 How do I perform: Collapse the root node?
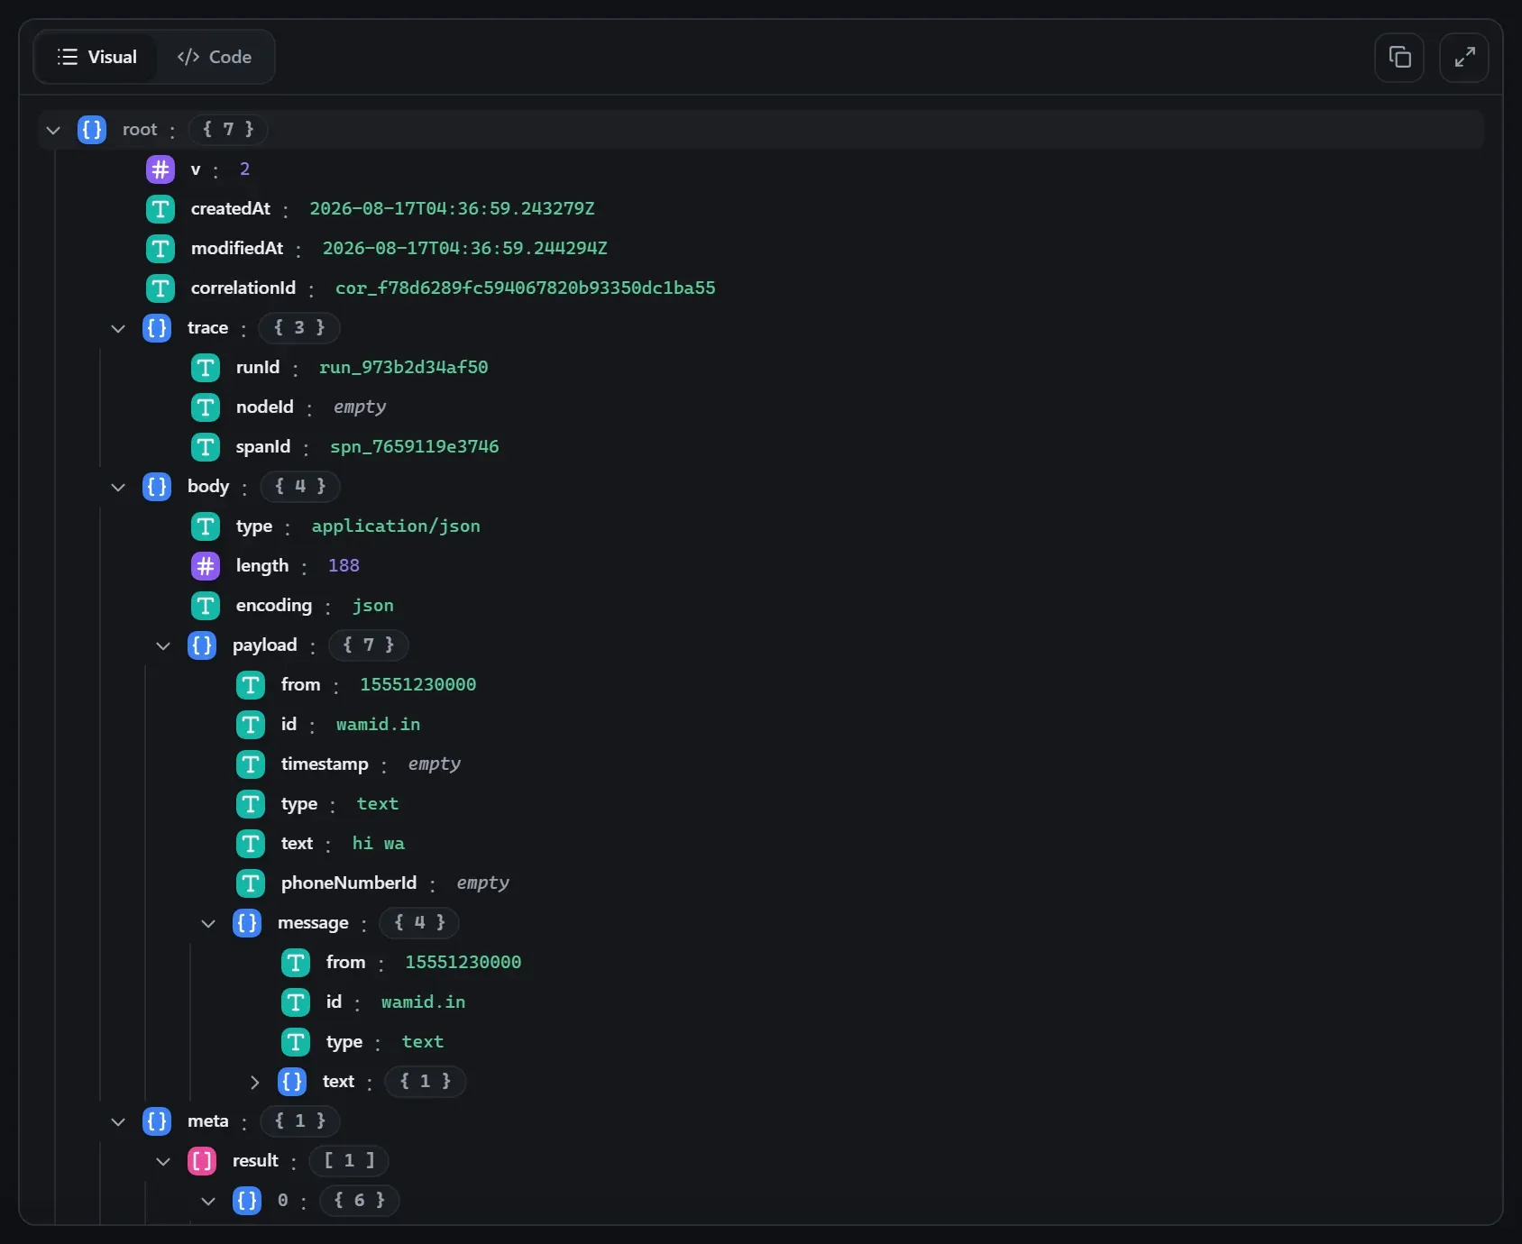tap(53, 130)
